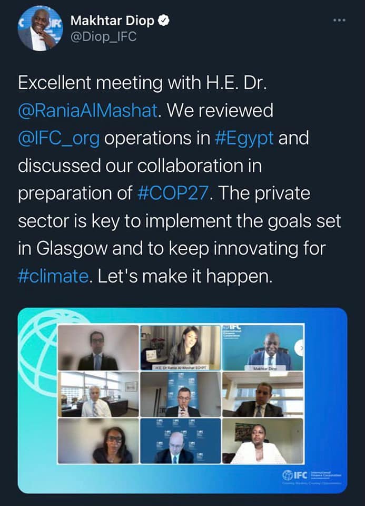Open the #climate hashtag
Screen dimensions: 365x506
click(51, 276)
